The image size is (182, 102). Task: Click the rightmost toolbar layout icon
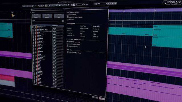tap(115, 3)
